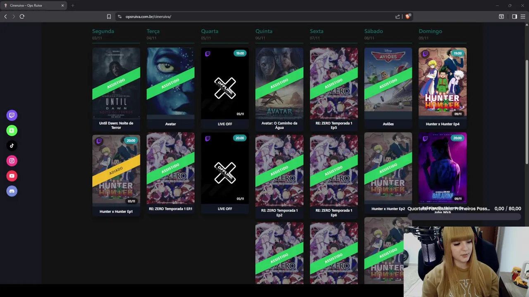
Task: Open the Bailarina John Wick poster
Action: click(x=443, y=168)
